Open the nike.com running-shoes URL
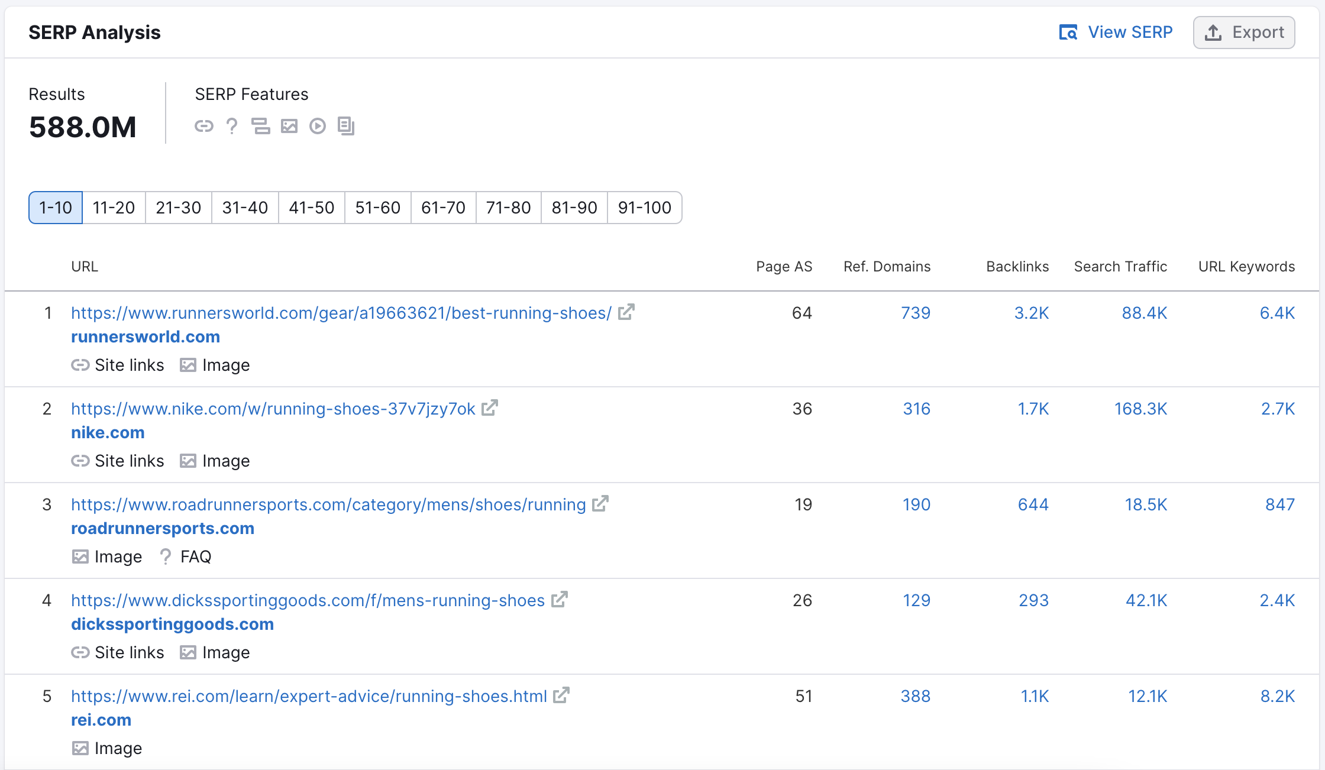The image size is (1325, 770). [273, 409]
